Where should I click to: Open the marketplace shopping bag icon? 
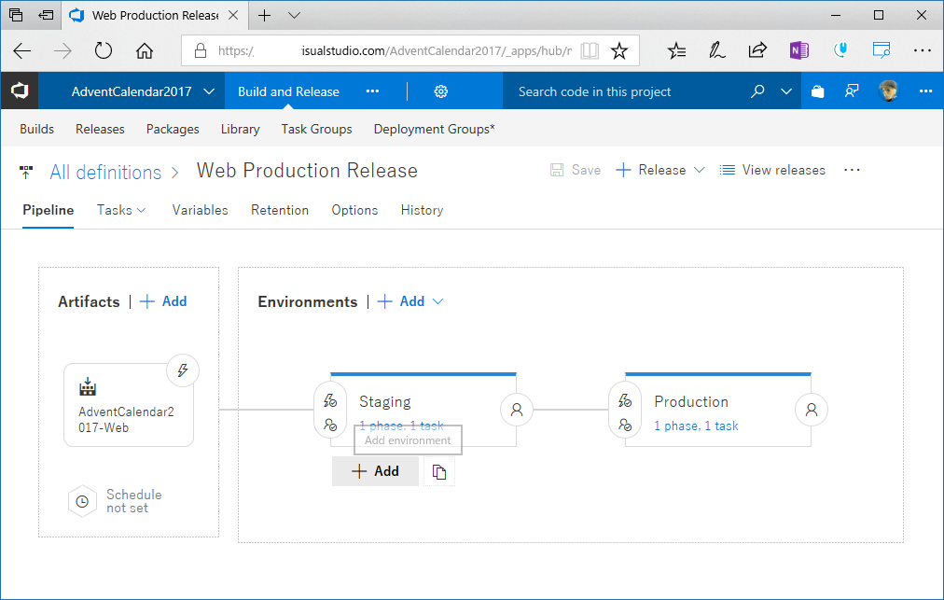(818, 91)
